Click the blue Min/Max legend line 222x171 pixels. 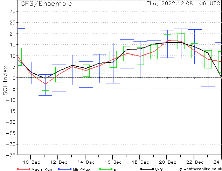(x=65, y=169)
